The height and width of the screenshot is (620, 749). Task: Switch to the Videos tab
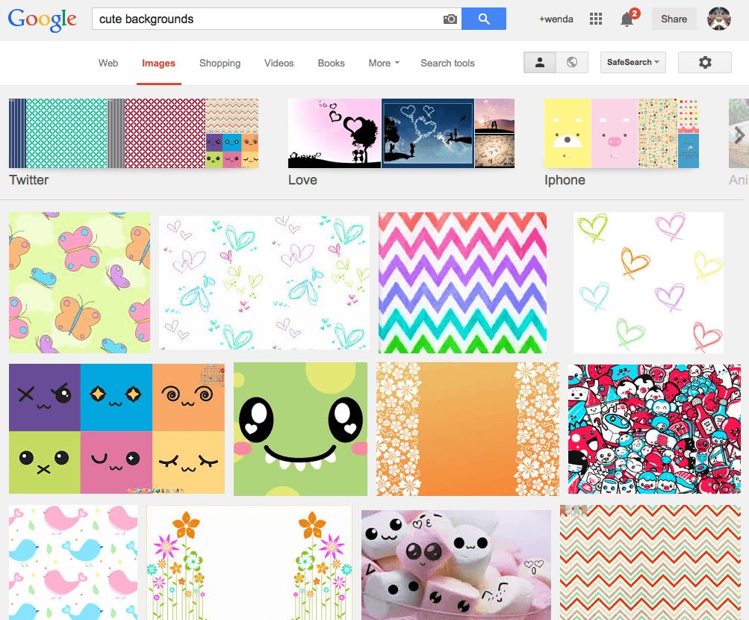point(279,63)
